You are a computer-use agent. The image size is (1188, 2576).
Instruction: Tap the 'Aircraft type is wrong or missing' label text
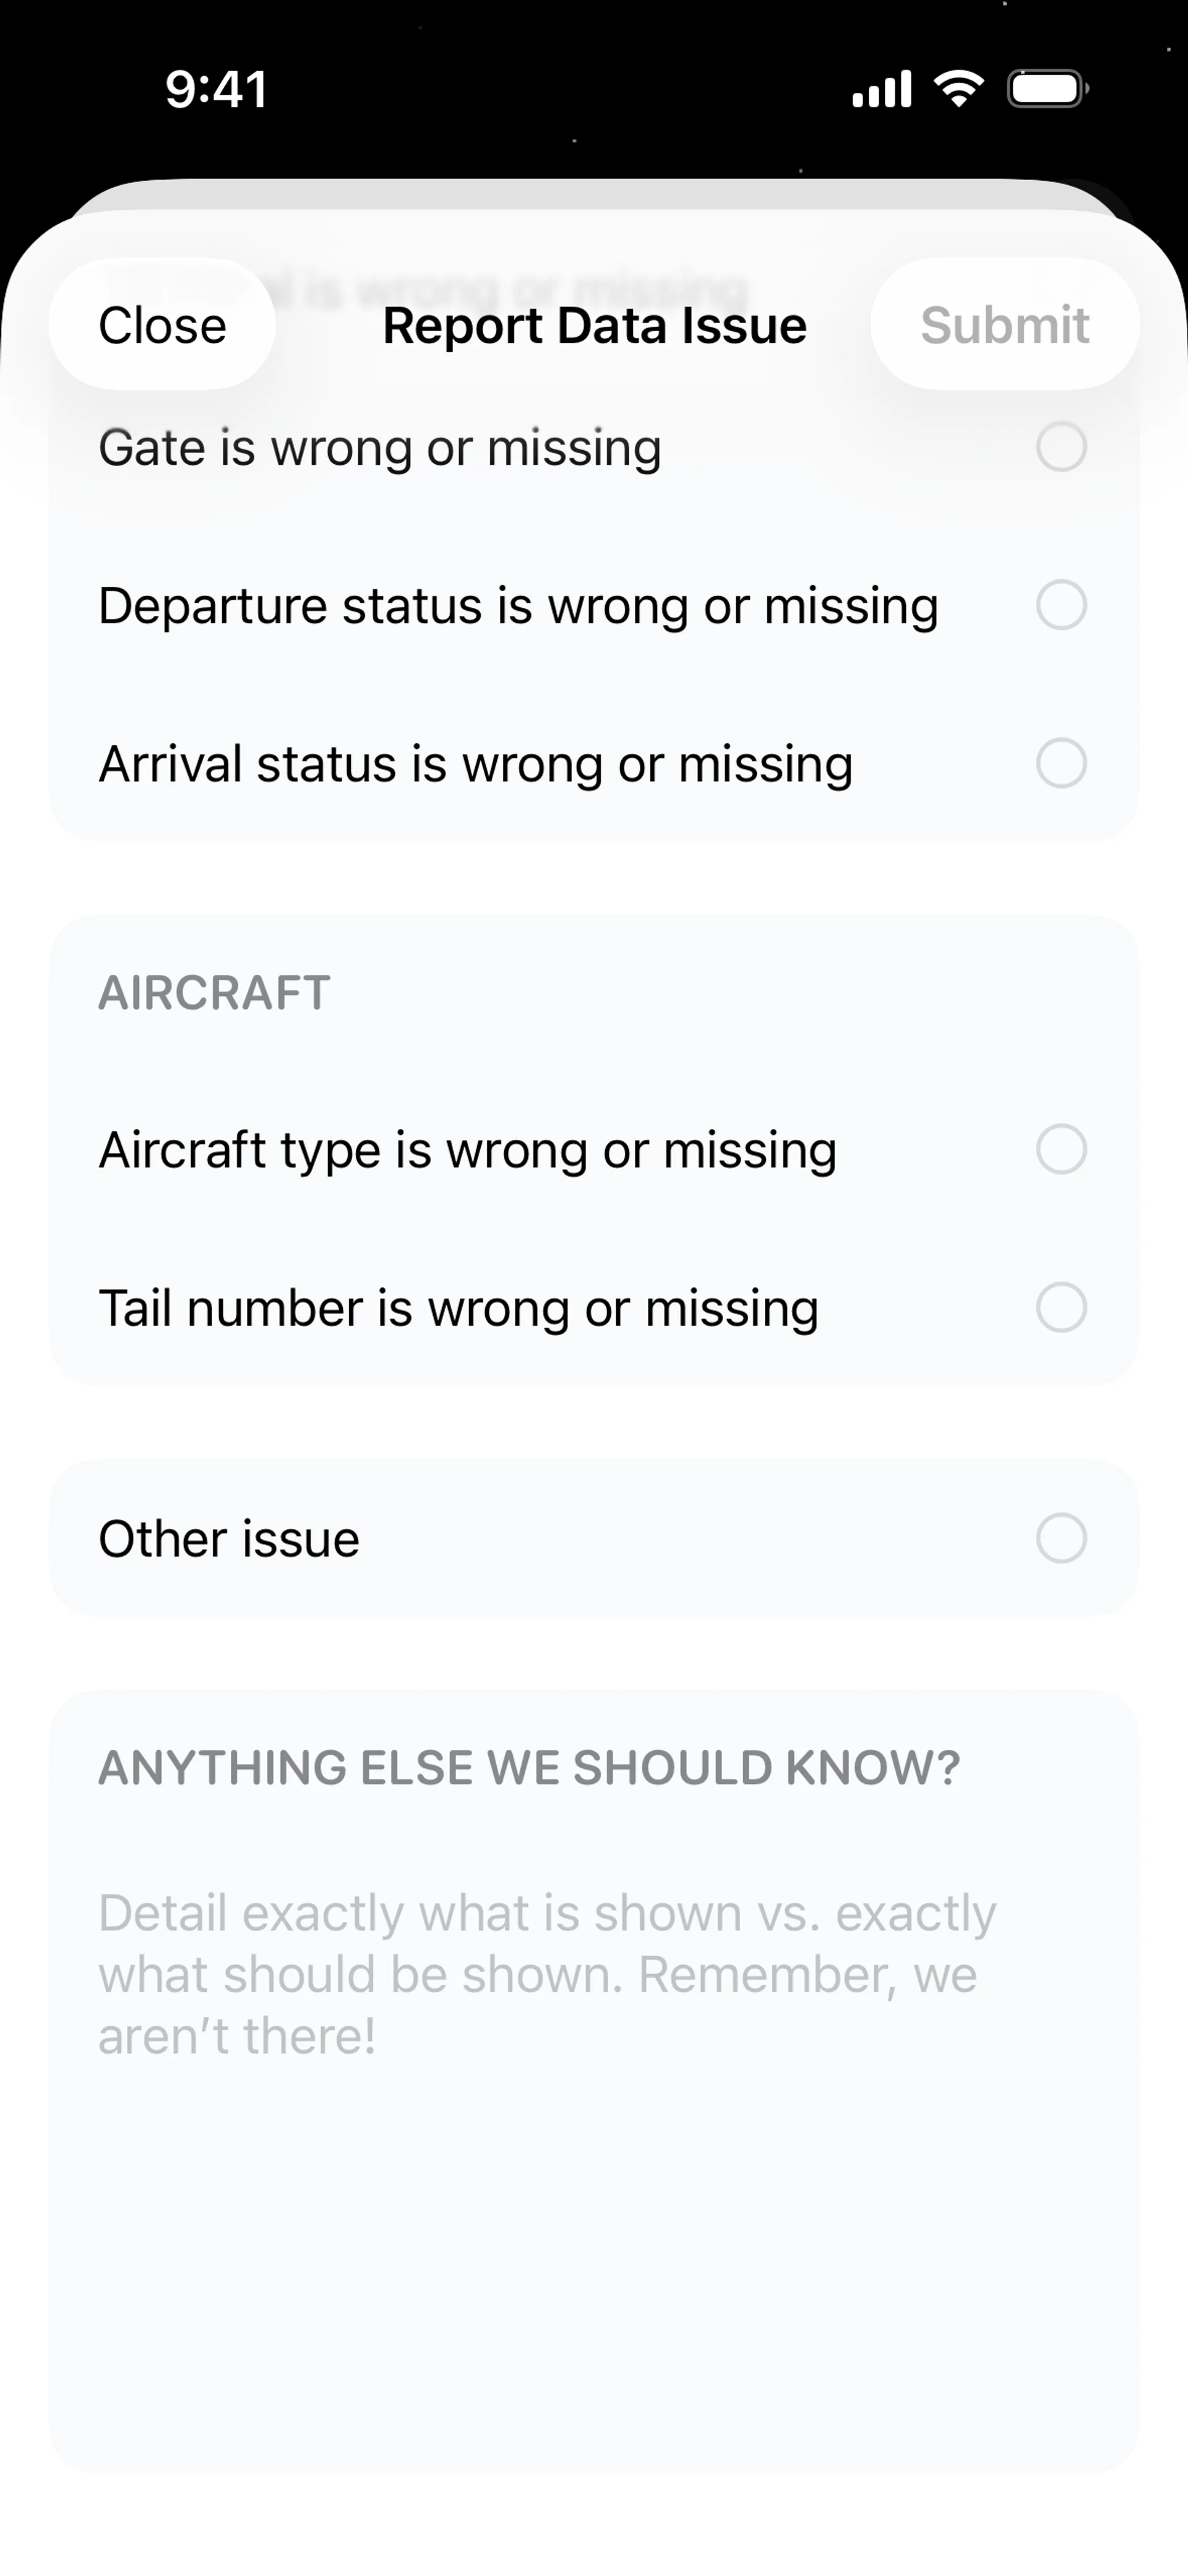click(x=467, y=1149)
